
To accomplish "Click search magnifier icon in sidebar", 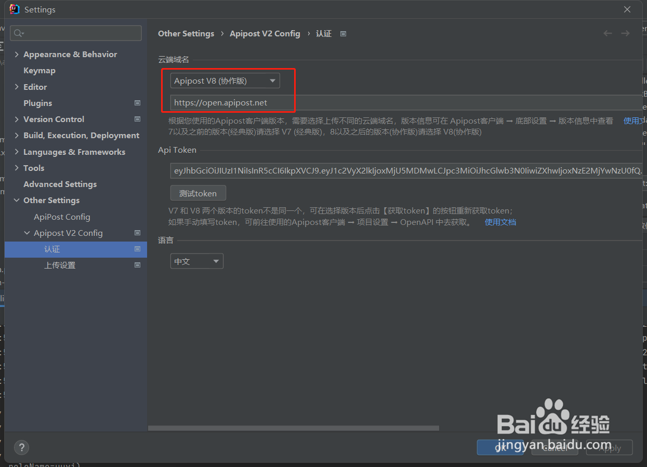I will (19, 33).
